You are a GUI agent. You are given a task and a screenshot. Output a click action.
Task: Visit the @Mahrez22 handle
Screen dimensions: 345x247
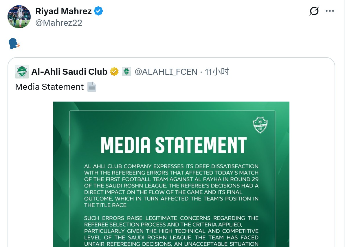pyautogui.click(x=59, y=23)
